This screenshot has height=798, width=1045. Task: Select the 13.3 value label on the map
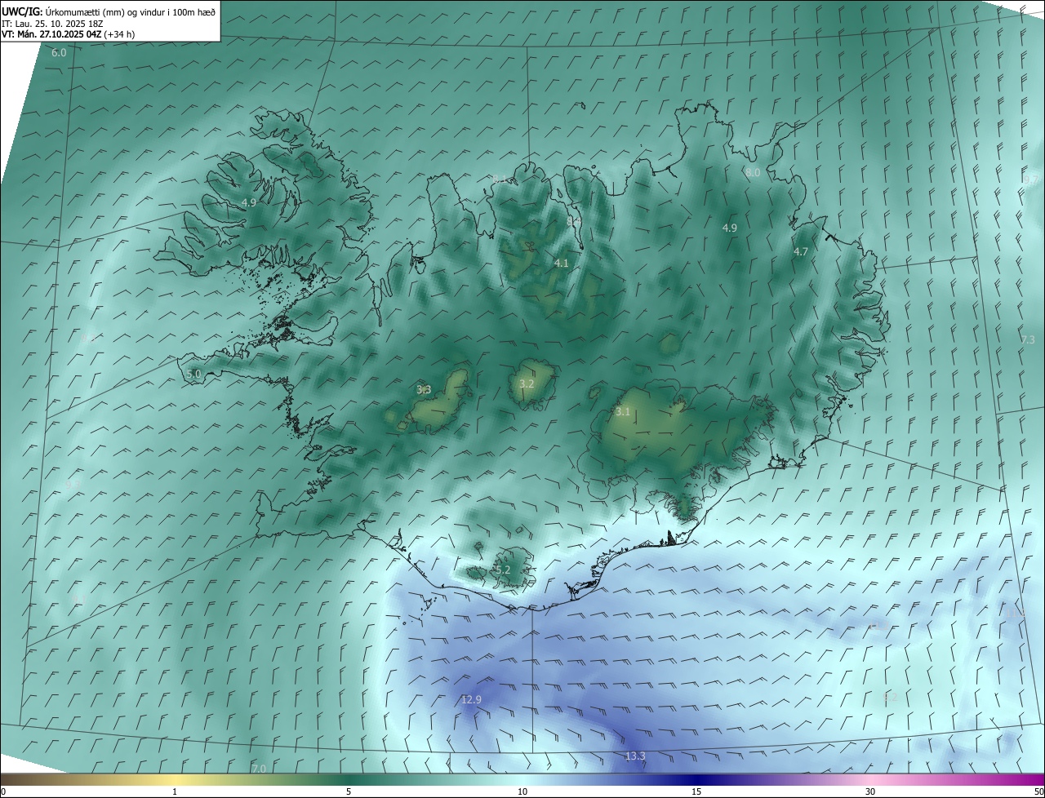[x=635, y=756]
